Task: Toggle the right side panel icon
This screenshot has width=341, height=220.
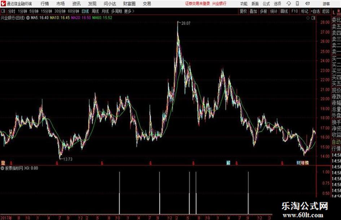Action: tap(313, 18)
